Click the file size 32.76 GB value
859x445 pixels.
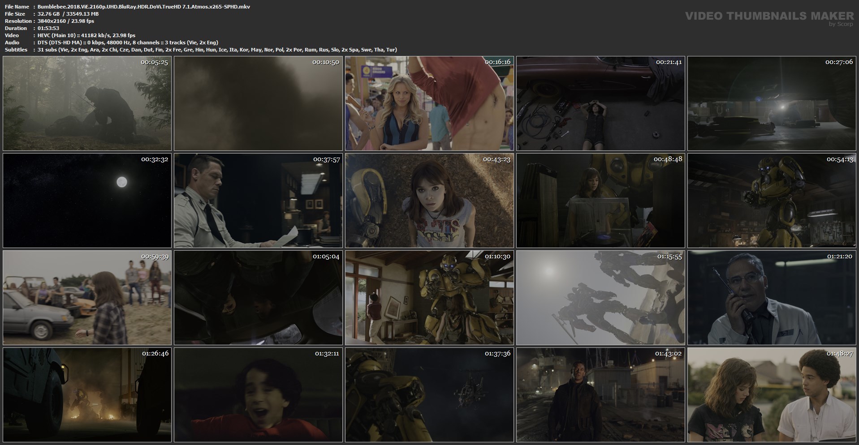(x=68, y=14)
